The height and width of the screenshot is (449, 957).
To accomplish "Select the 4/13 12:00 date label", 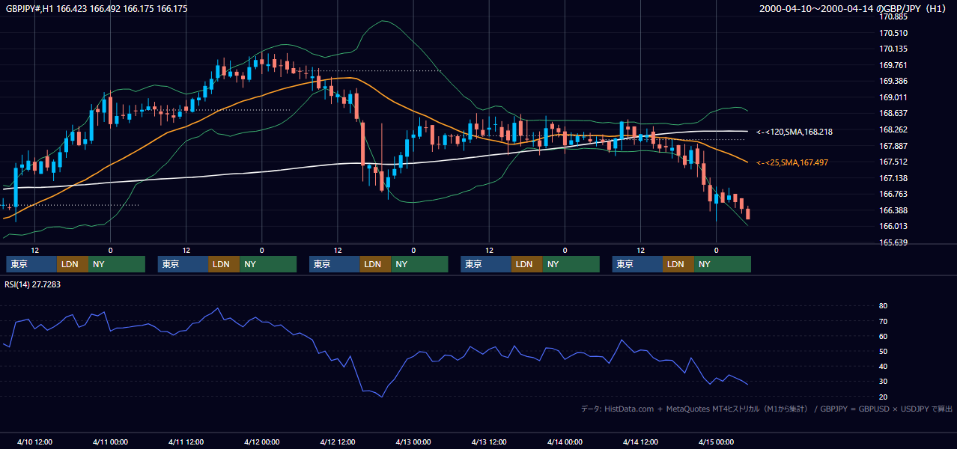I will click(x=489, y=442).
